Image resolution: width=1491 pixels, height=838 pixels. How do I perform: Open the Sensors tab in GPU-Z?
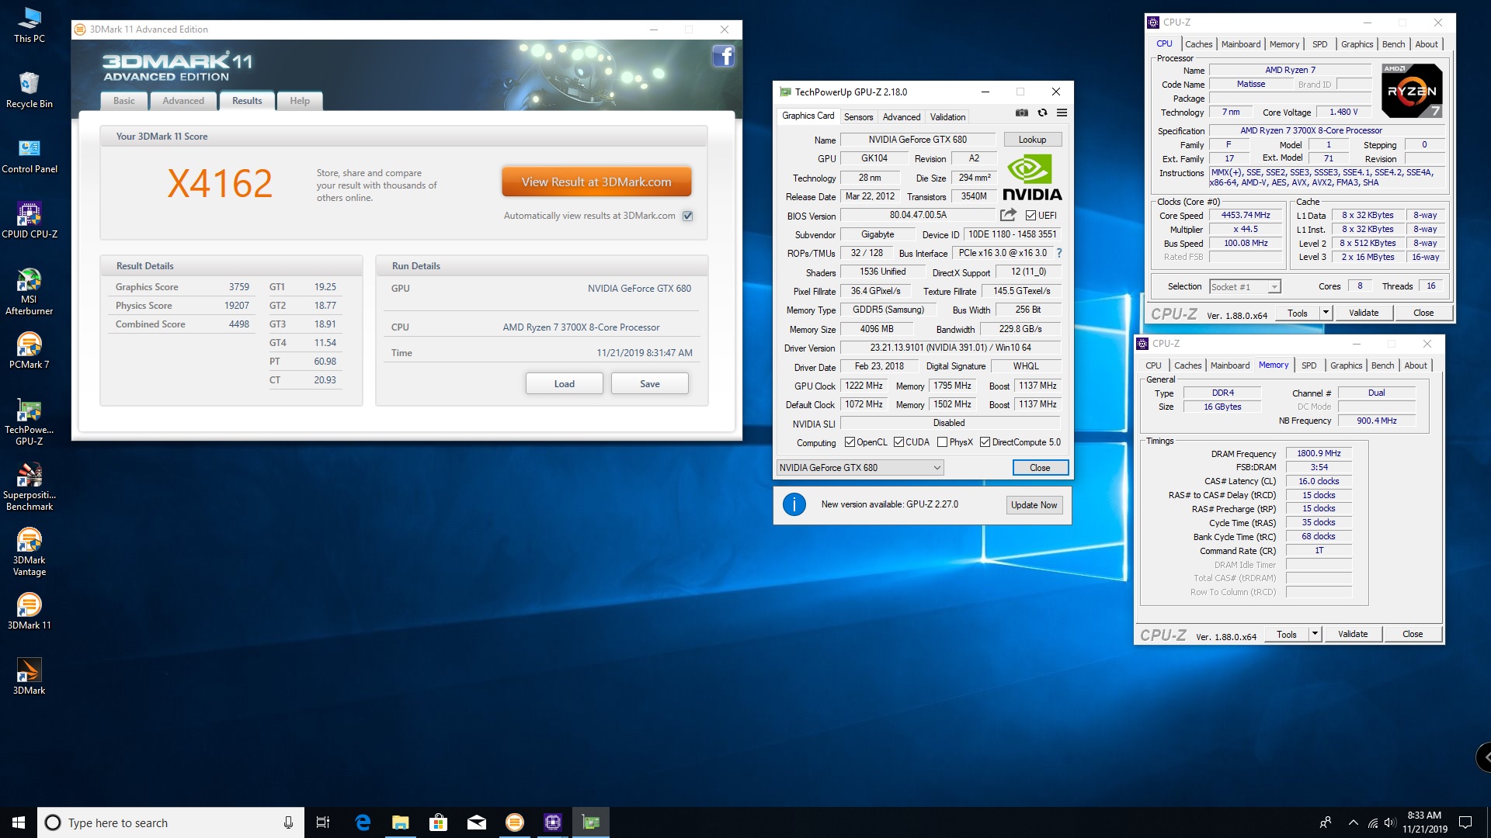tap(858, 117)
